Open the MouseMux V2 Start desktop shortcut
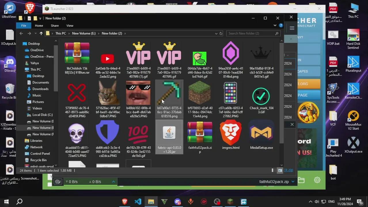The image size is (368, 207). pyautogui.click(x=353, y=120)
